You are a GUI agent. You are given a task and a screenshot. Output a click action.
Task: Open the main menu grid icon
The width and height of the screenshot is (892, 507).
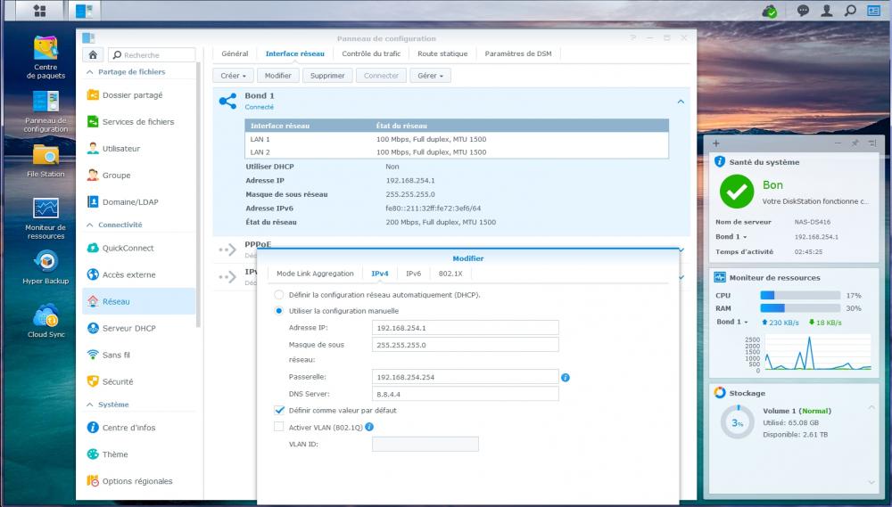click(x=40, y=11)
